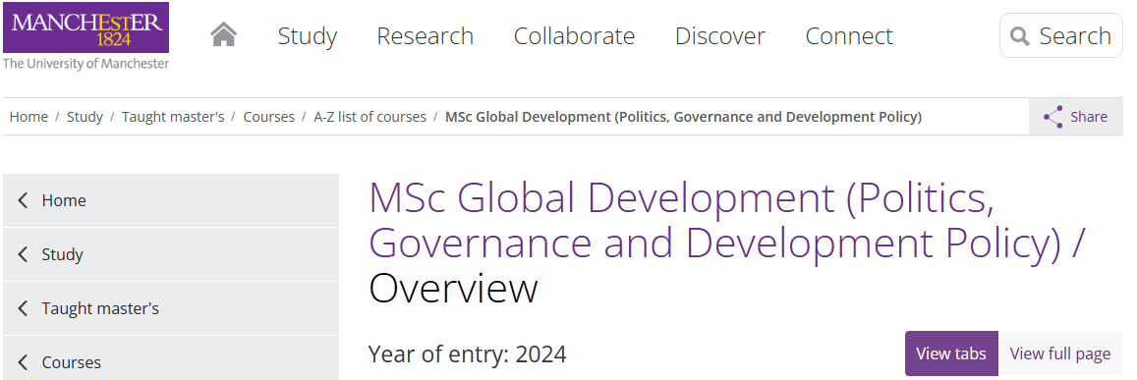The width and height of the screenshot is (1137, 380).
Task: Open the Discover menu
Action: 720,35
